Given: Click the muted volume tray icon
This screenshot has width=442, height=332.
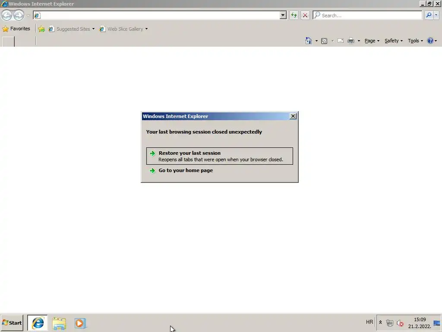Looking at the screenshot, I should coord(400,322).
